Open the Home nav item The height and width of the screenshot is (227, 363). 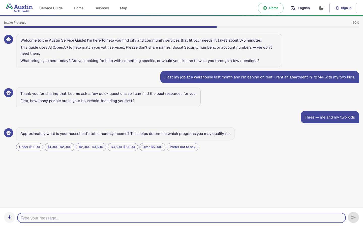79,8
